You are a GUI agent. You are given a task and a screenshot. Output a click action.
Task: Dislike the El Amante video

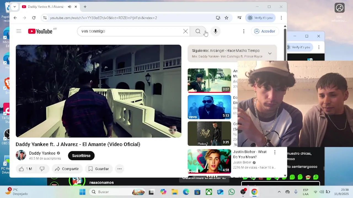point(42,169)
